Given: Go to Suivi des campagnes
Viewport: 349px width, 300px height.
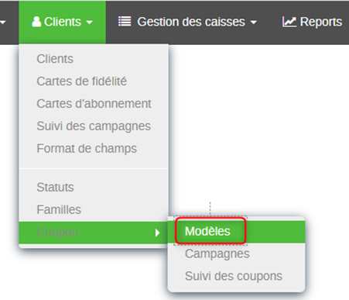Looking at the screenshot, I should 94,126.
